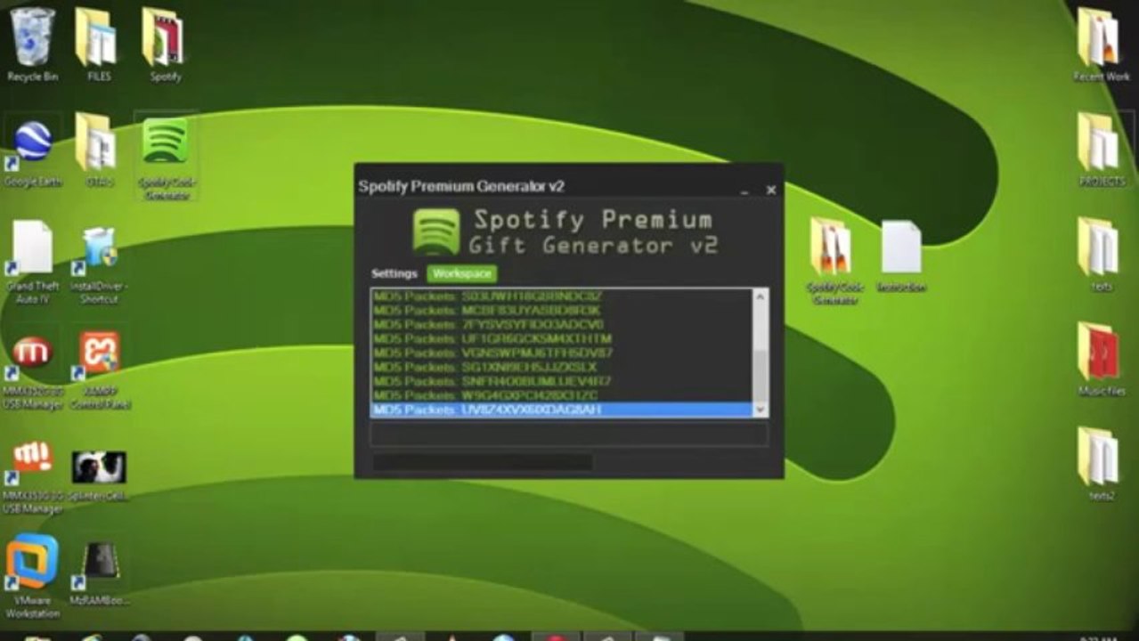This screenshot has height=641, width=1139.
Task: Select MD5 Packets row starting S03U
Action: (561, 296)
